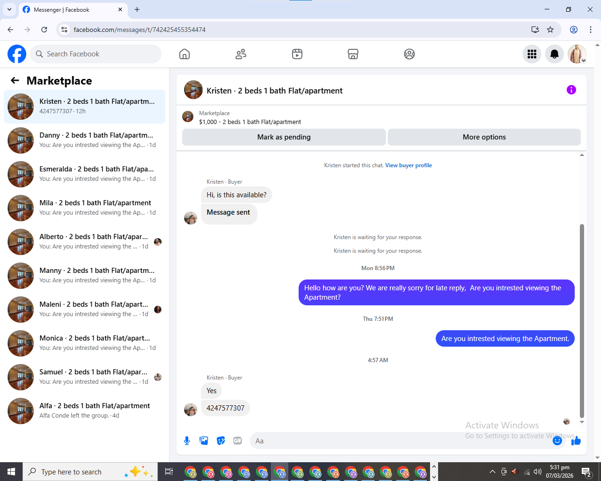Open the Gaming/Groups circle icon

coord(409,54)
